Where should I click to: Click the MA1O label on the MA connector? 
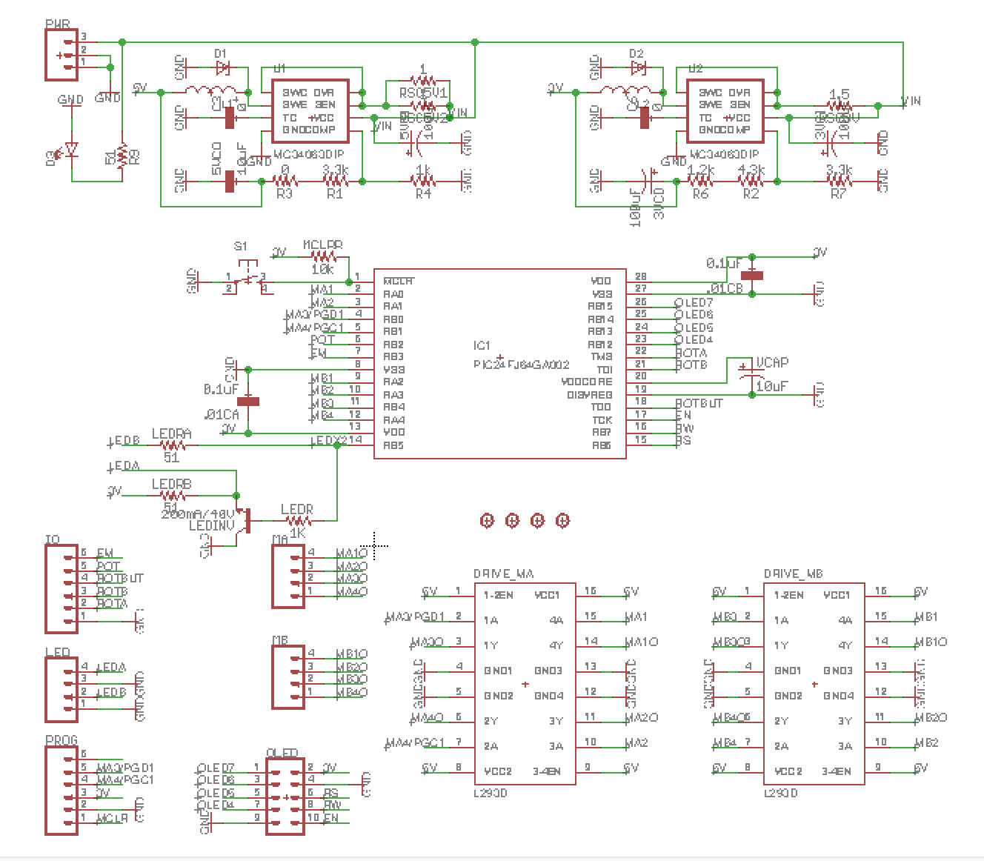pyautogui.click(x=351, y=553)
